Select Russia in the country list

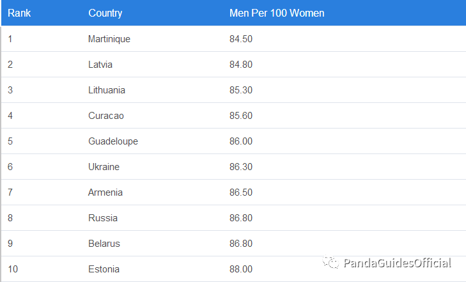(x=103, y=218)
